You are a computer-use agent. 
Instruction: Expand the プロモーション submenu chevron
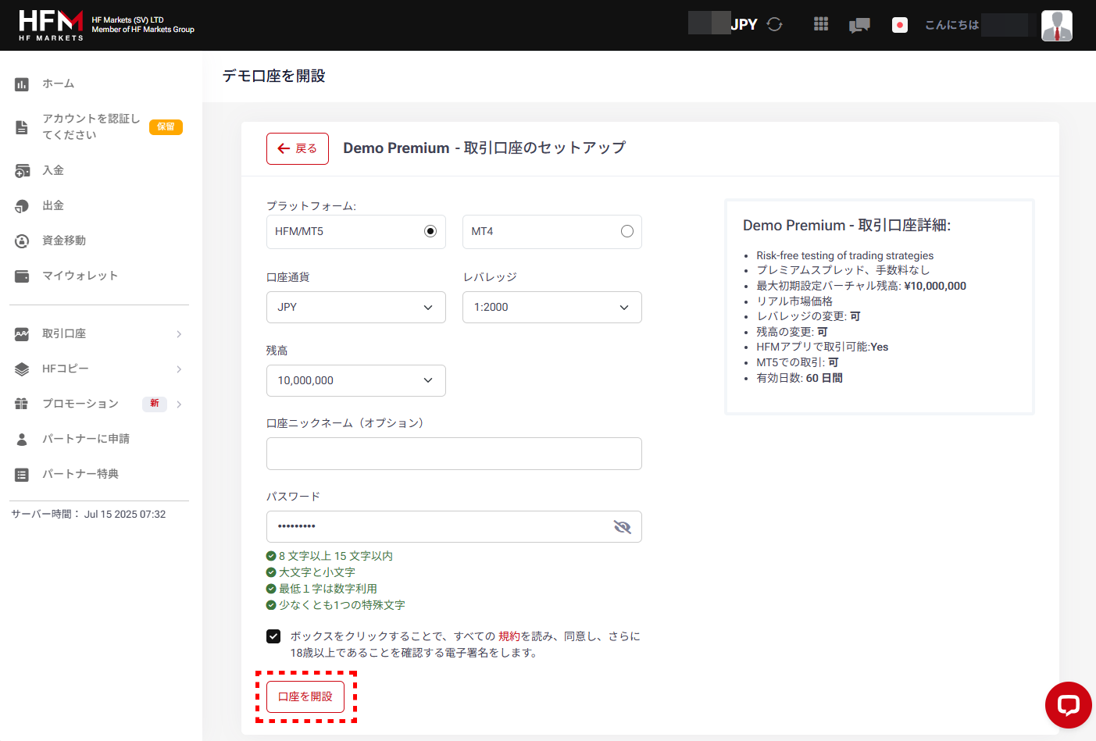179,404
